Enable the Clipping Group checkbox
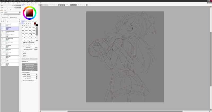Viewport: 212px width, 112px height. click(x=1, y=18)
